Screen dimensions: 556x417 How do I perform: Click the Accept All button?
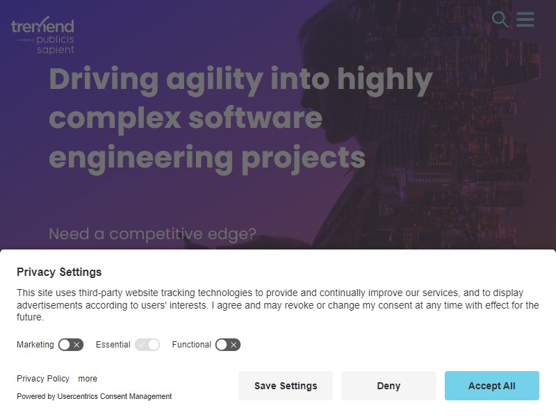[x=492, y=386]
